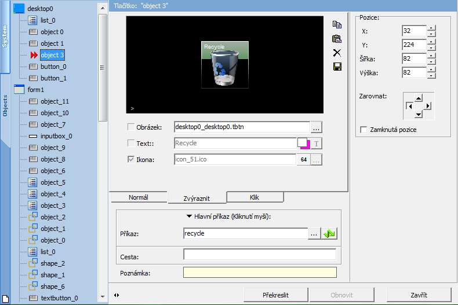Screen dimensions: 458x305
Task: Click the align left arrow
Action: 410,106
